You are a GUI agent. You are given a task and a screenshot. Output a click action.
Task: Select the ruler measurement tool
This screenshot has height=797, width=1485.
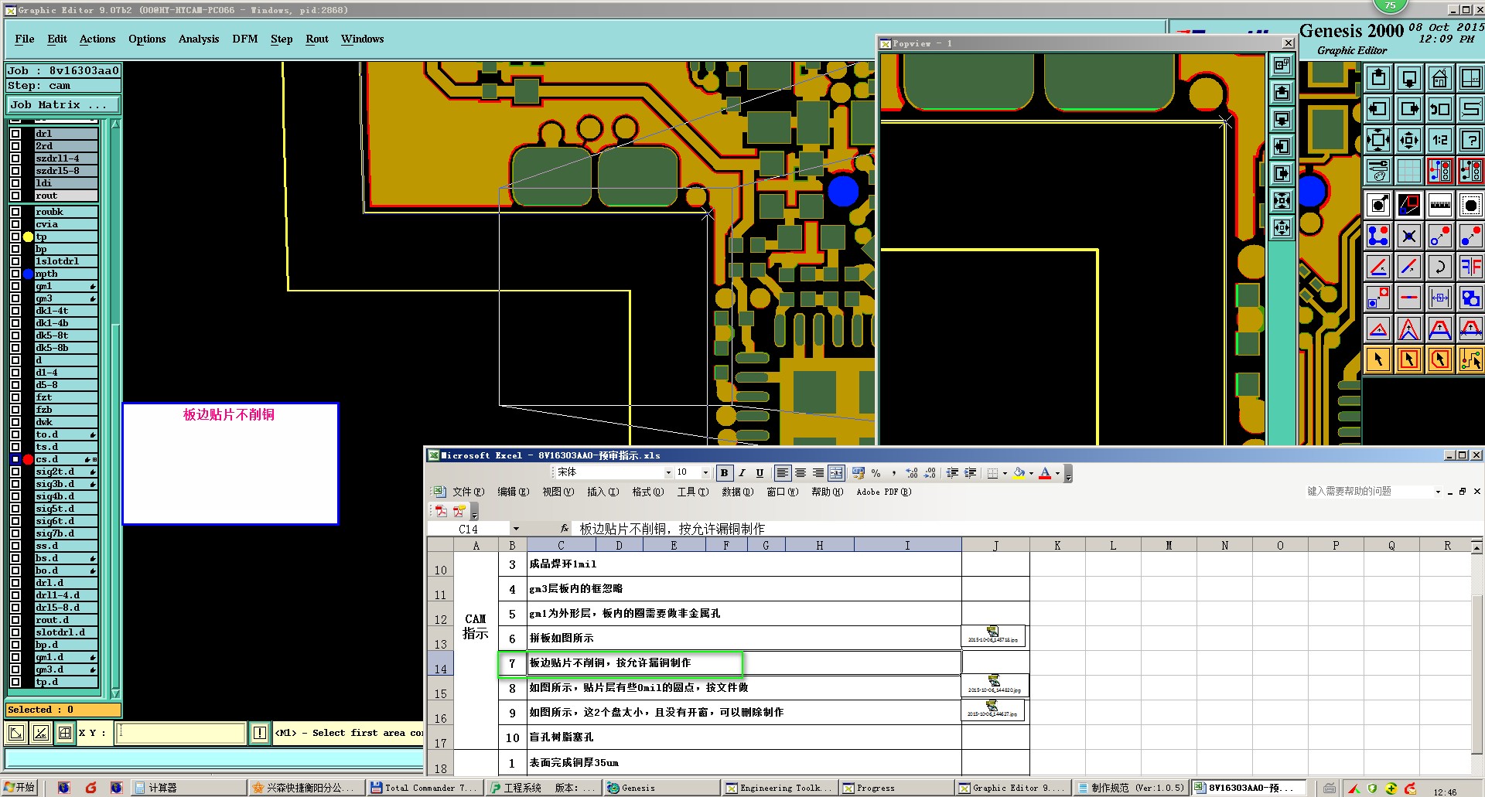tap(1439, 205)
